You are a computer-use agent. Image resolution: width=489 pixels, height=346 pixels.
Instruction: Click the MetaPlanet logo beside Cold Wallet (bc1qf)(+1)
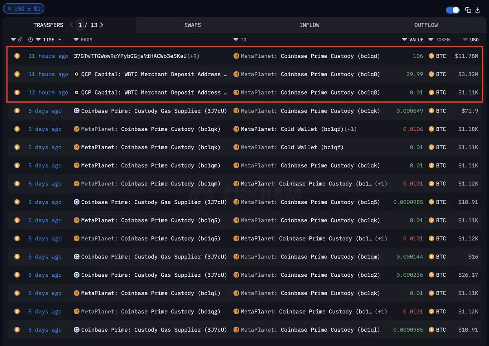(x=236, y=129)
